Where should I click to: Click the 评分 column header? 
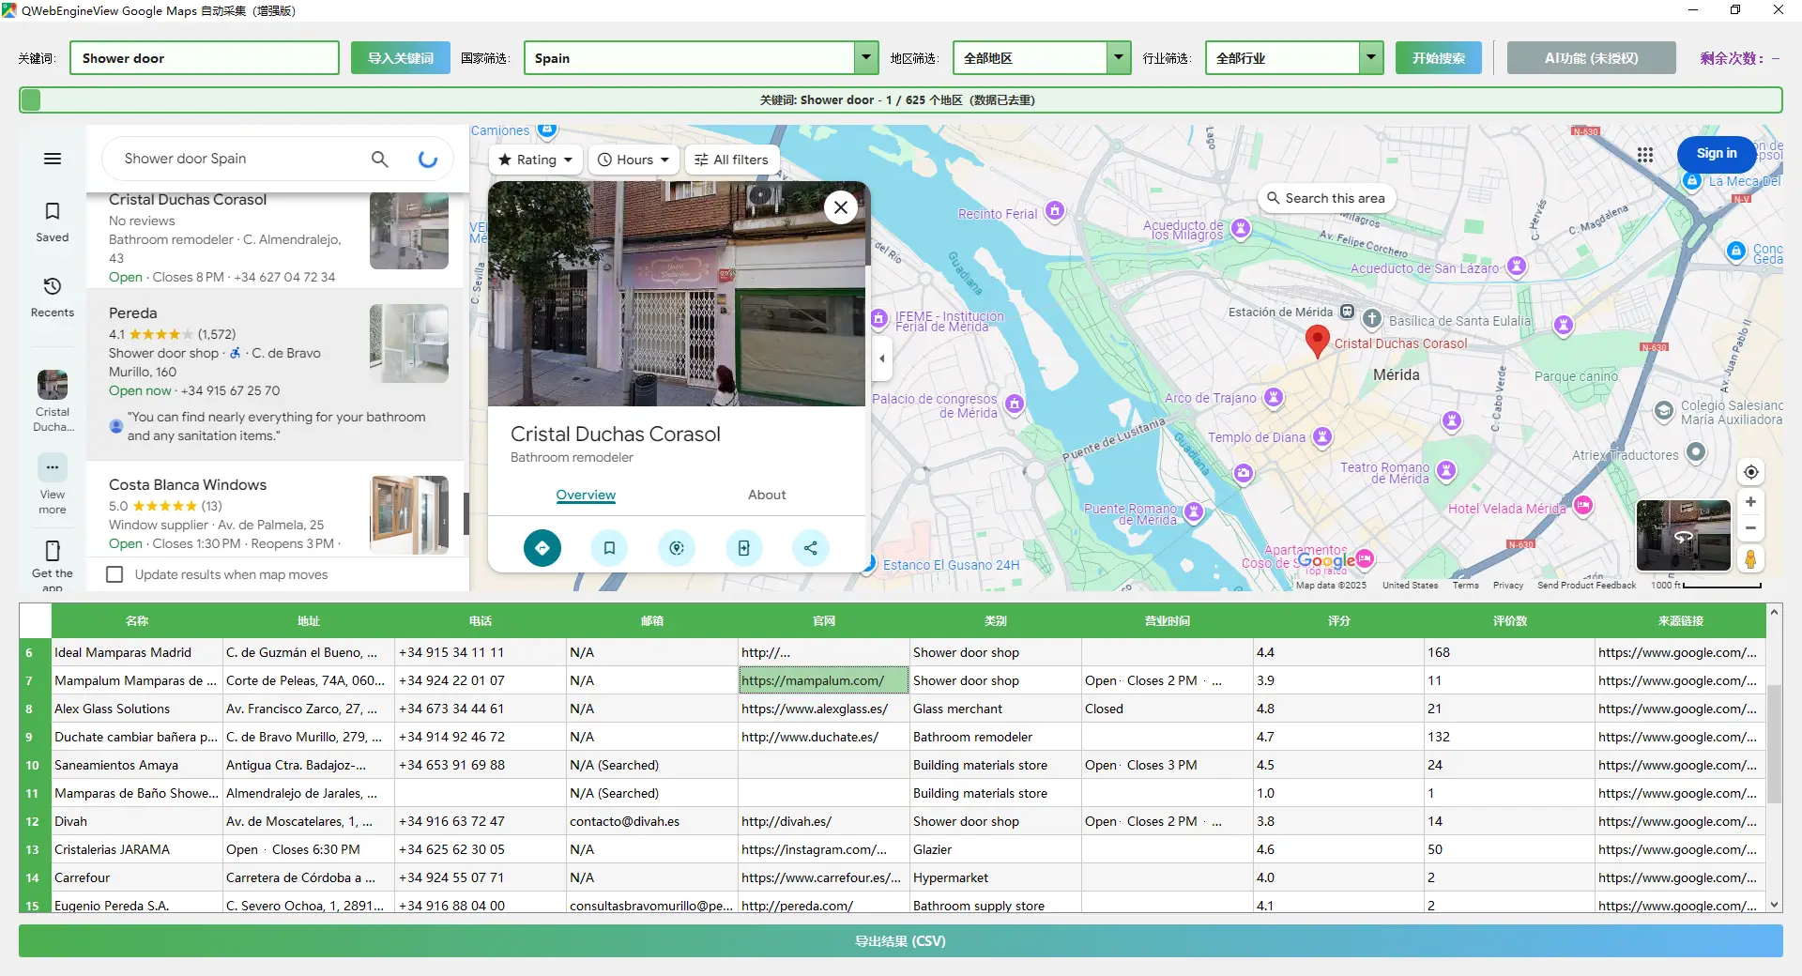pos(1339,620)
